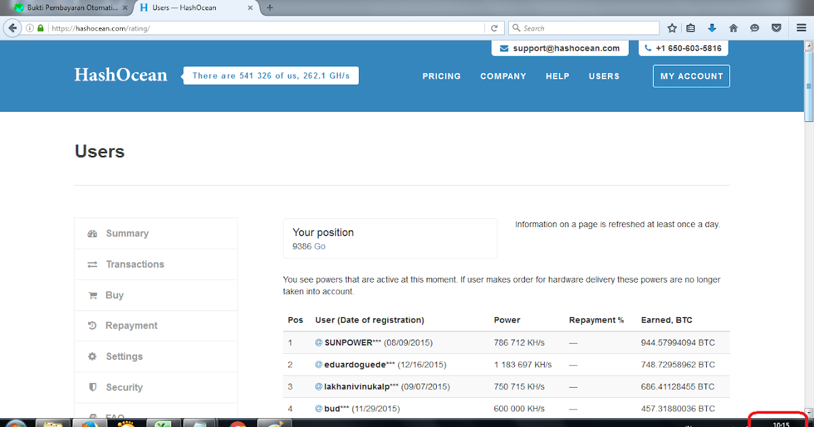
Task: Click the bookmark star icon
Action: (672, 28)
